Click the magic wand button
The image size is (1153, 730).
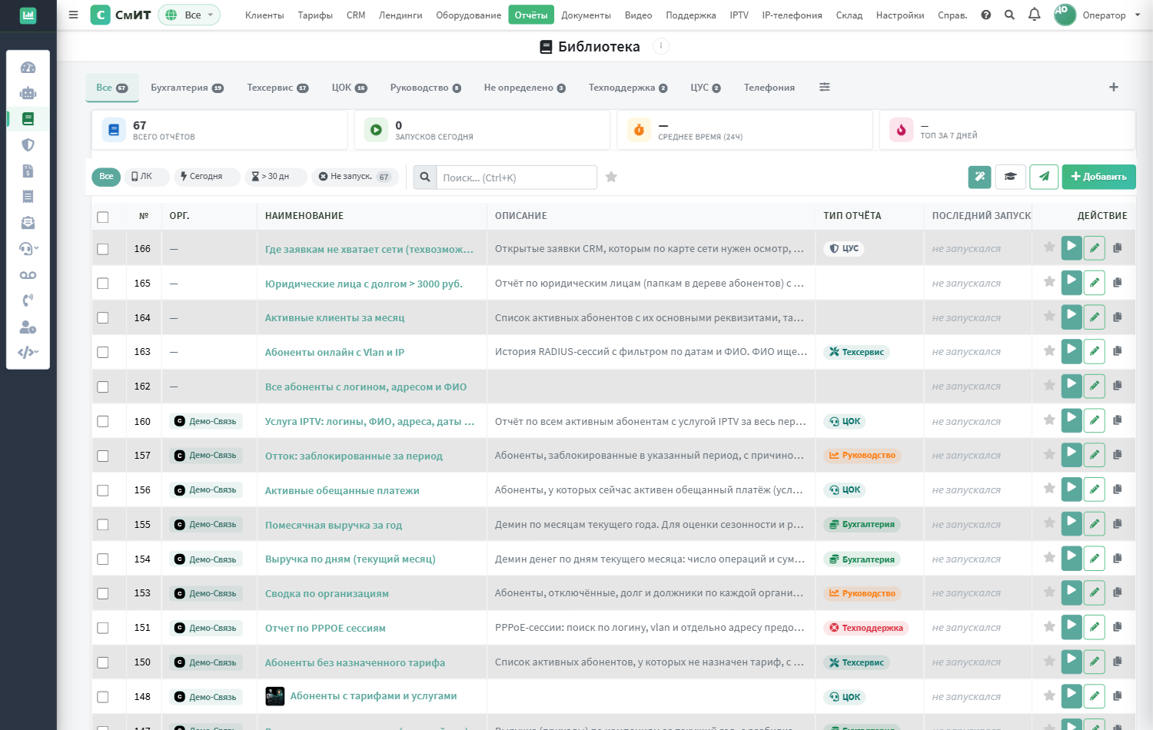979,177
